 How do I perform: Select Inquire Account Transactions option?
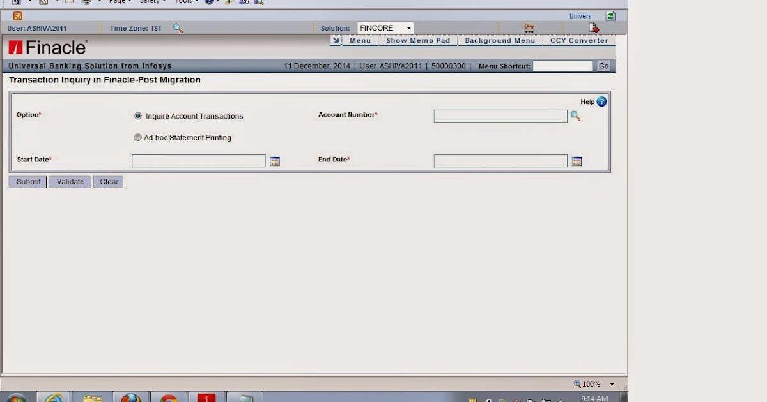click(138, 116)
